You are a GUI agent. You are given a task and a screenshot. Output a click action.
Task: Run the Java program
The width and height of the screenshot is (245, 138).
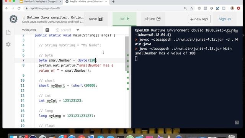tap(124, 19)
